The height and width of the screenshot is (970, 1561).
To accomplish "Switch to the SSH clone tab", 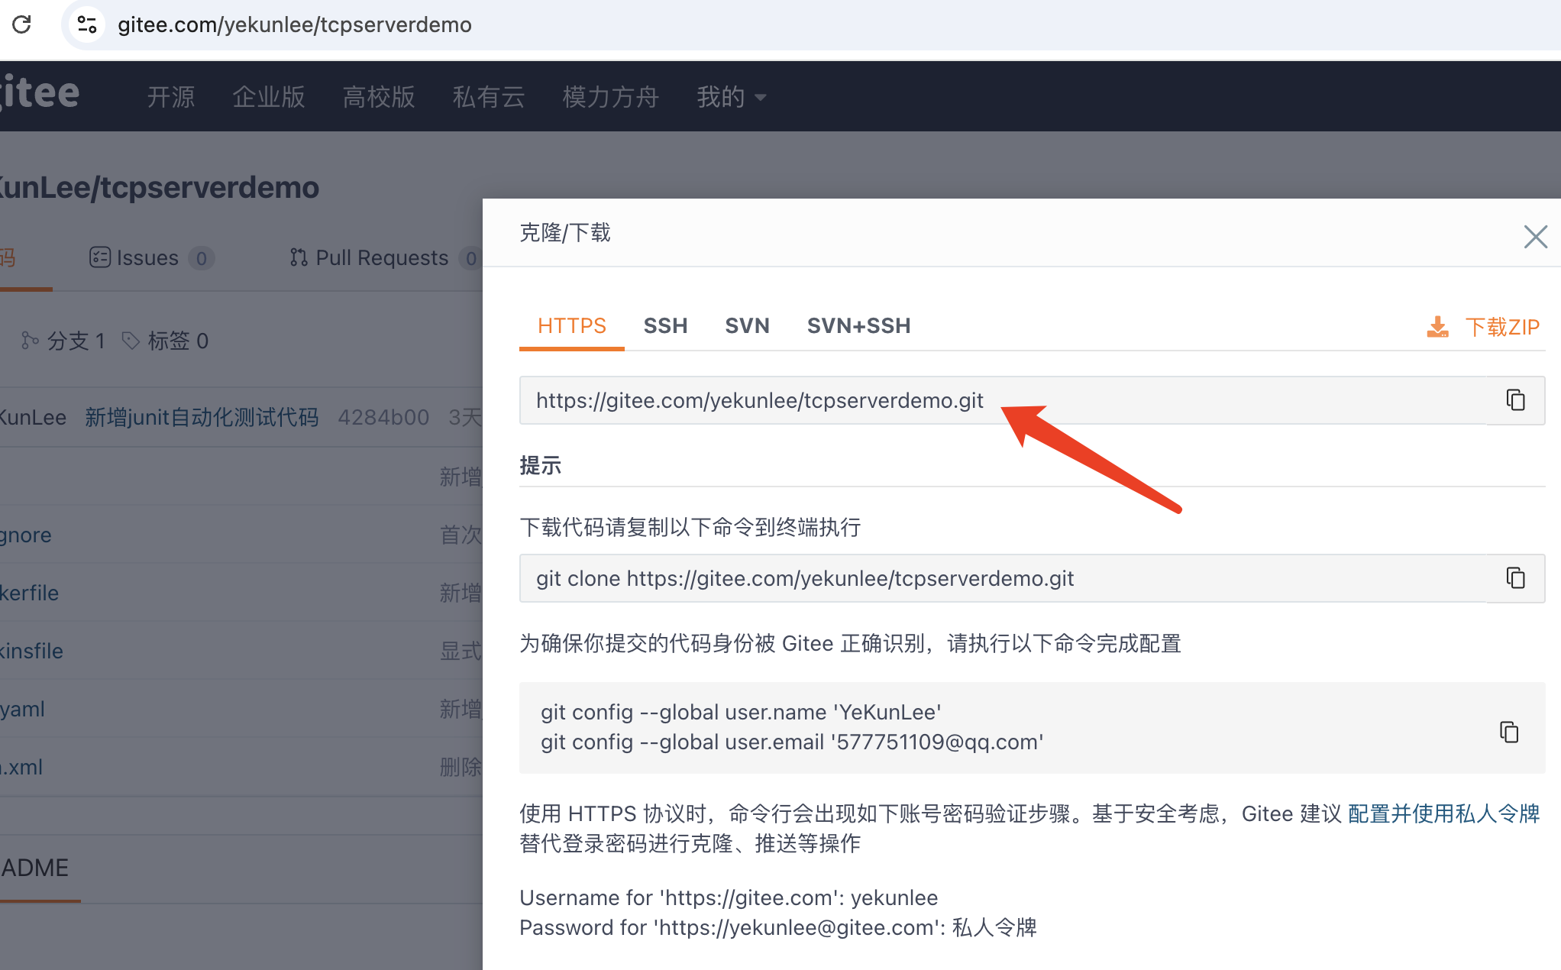I will (x=665, y=326).
